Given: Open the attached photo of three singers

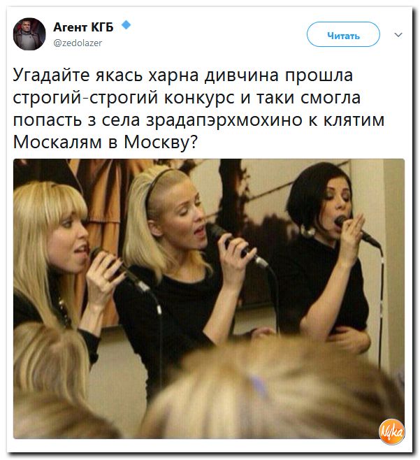Looking at the screenshot, I should pos(209,299).
